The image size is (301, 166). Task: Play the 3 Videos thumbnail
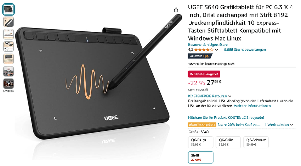(8, 84)
